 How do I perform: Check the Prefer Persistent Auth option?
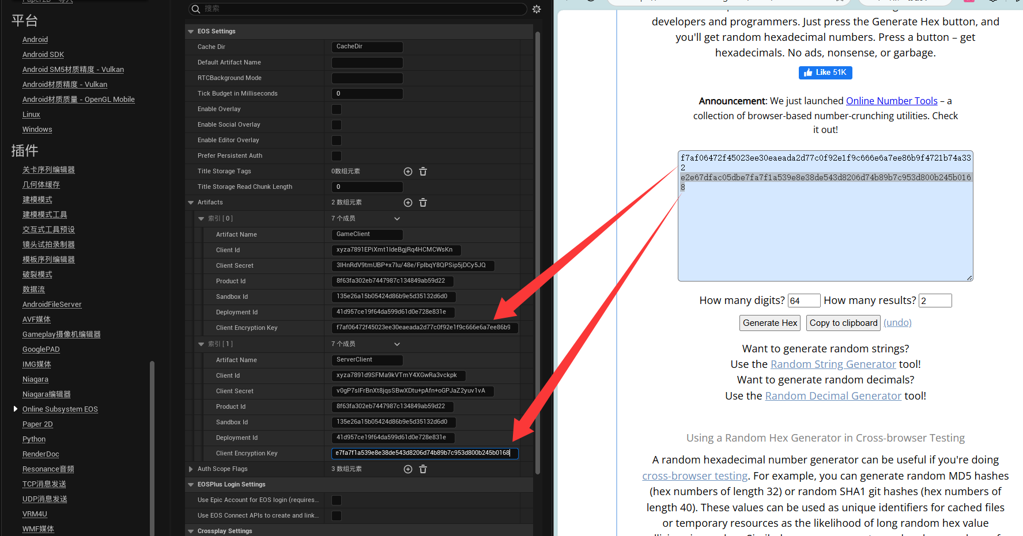point(337,156)
